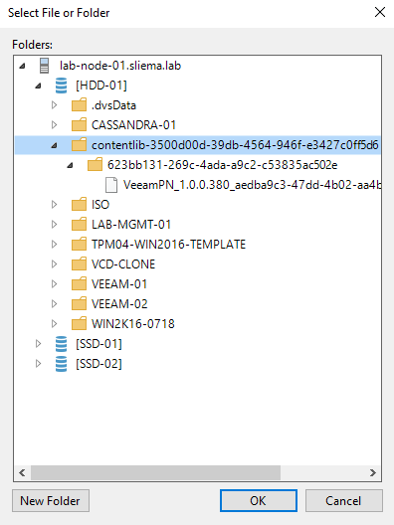Select the 623bb131-269c-4ada-a9c2-c53835ac502e row text
Viewport: 394px width, 525px height.
pos(223,165)
